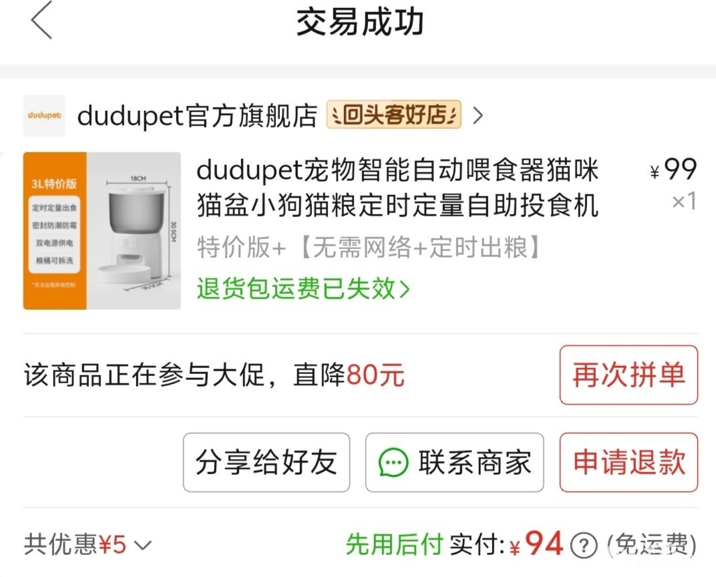Open the 退货包运费已失效 details link
Viewport: 716px width, 577px height.
click(303, 288)
